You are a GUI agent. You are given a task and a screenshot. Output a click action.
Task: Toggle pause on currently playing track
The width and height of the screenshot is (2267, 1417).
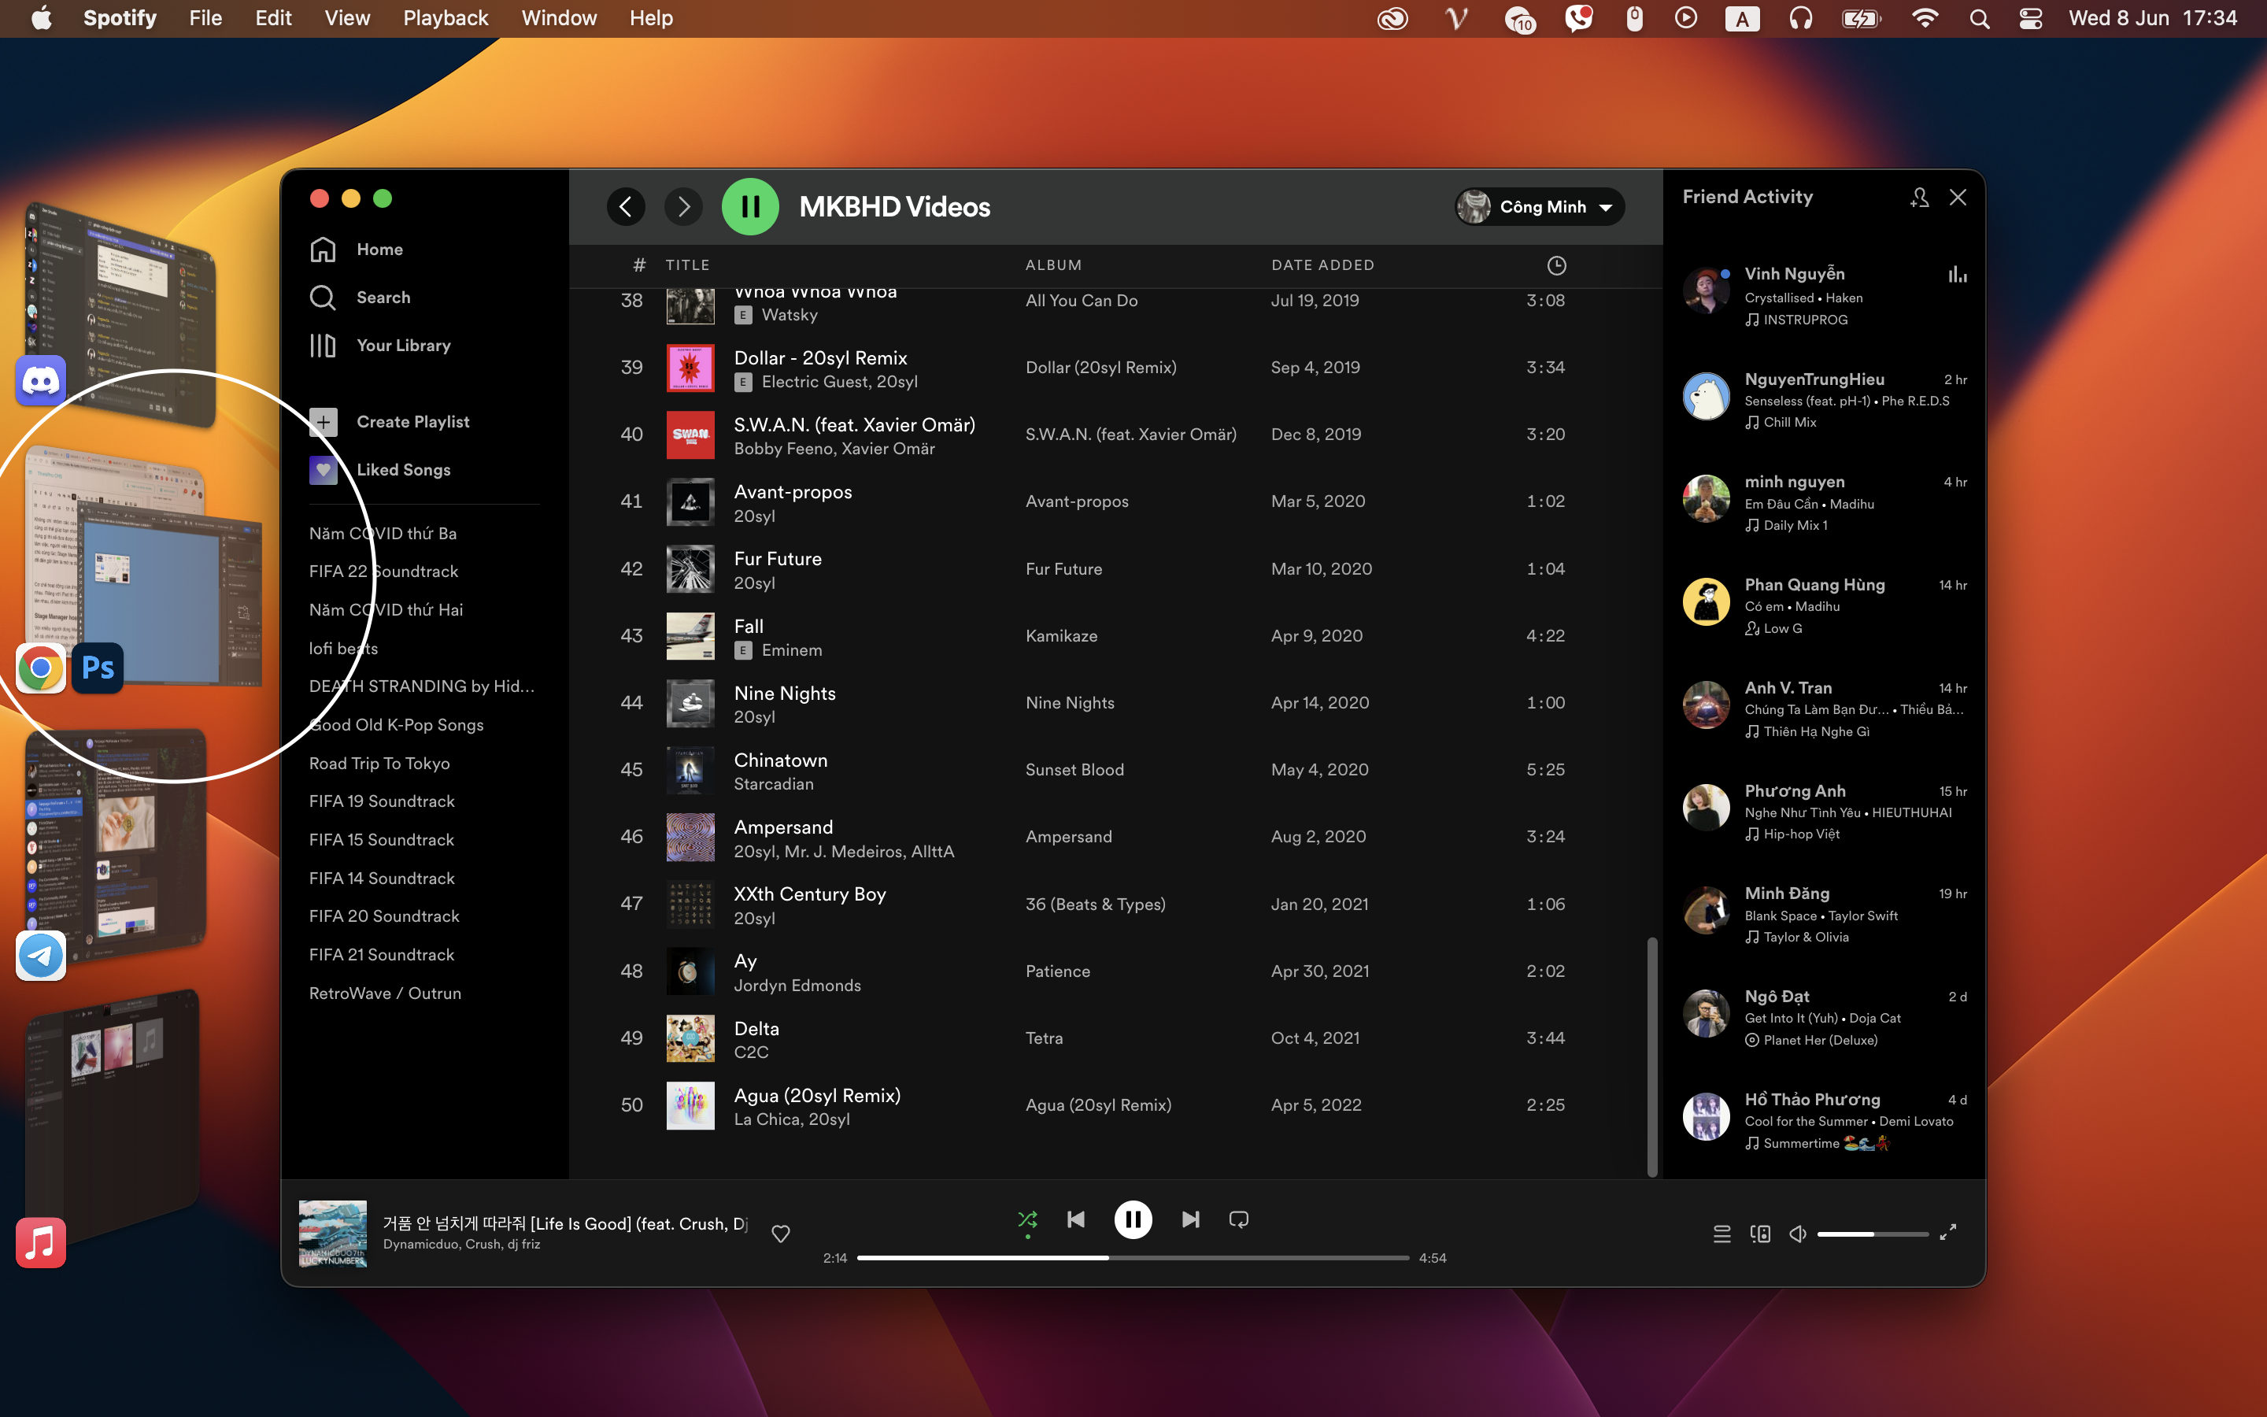tap(1134, 1219)
